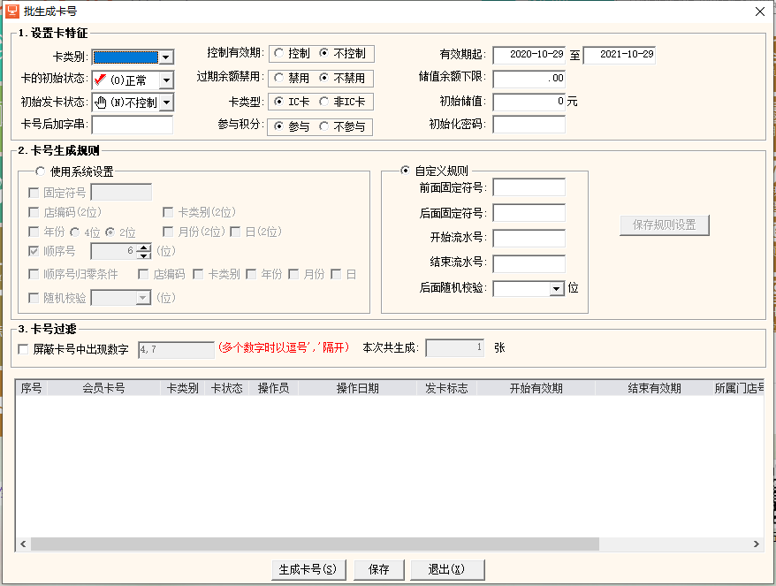The width and height of the screenshot is (776, 586).
Task: Toggle the 随机校验 checkbox
Action: pos(34,298)
